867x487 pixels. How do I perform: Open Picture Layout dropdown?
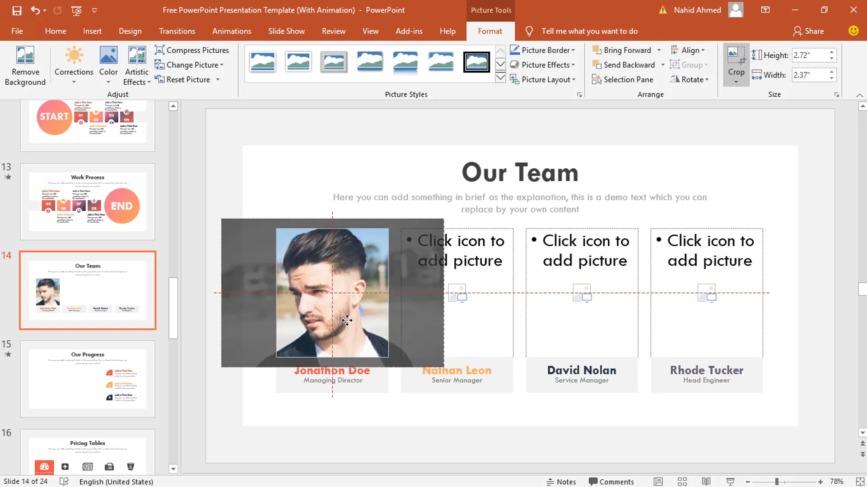click(x=542, y=79)
